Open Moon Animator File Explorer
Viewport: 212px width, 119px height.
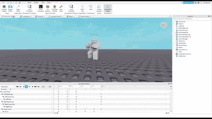48,8
